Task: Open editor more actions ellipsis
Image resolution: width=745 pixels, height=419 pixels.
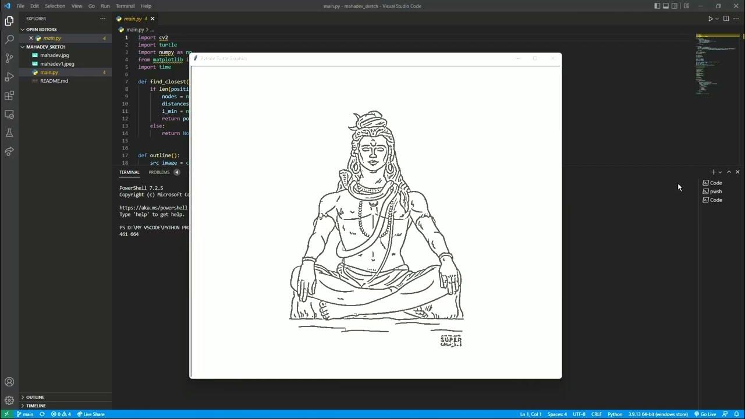Action: (736, 19)
